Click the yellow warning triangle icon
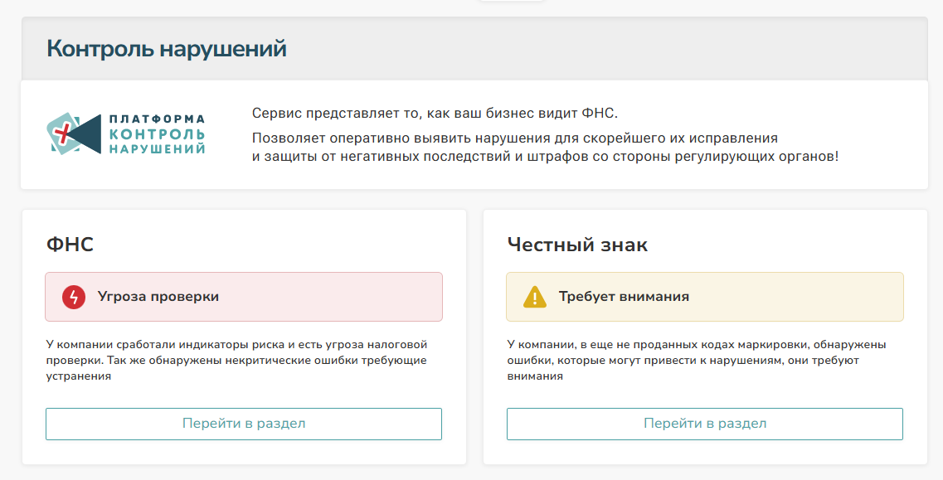Image resolution: width=943 pixels, height=480 pixels. click(x=535, y=297)
